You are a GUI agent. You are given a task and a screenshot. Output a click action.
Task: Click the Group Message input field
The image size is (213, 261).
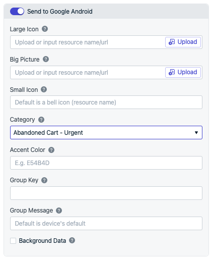[106, 223]
